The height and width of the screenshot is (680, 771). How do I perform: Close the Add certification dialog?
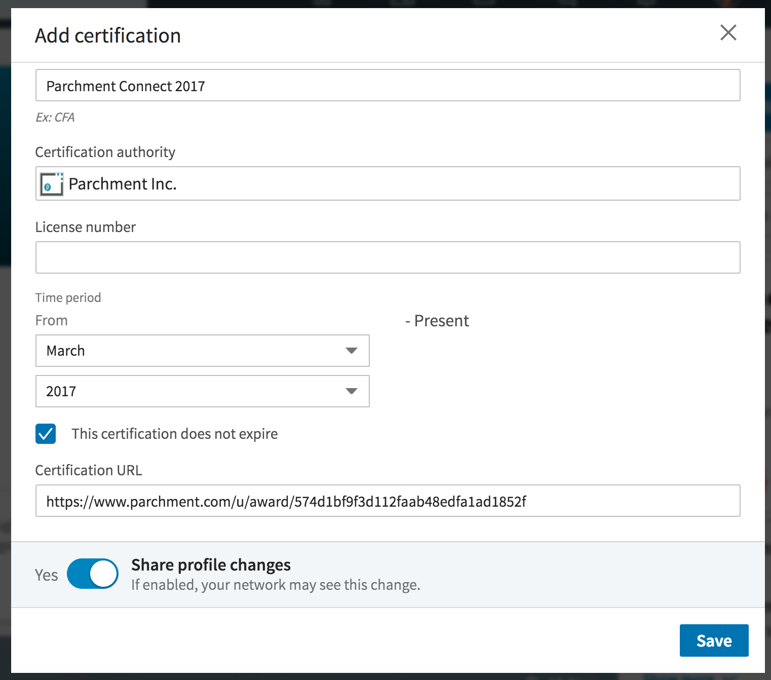click(728, 33)
